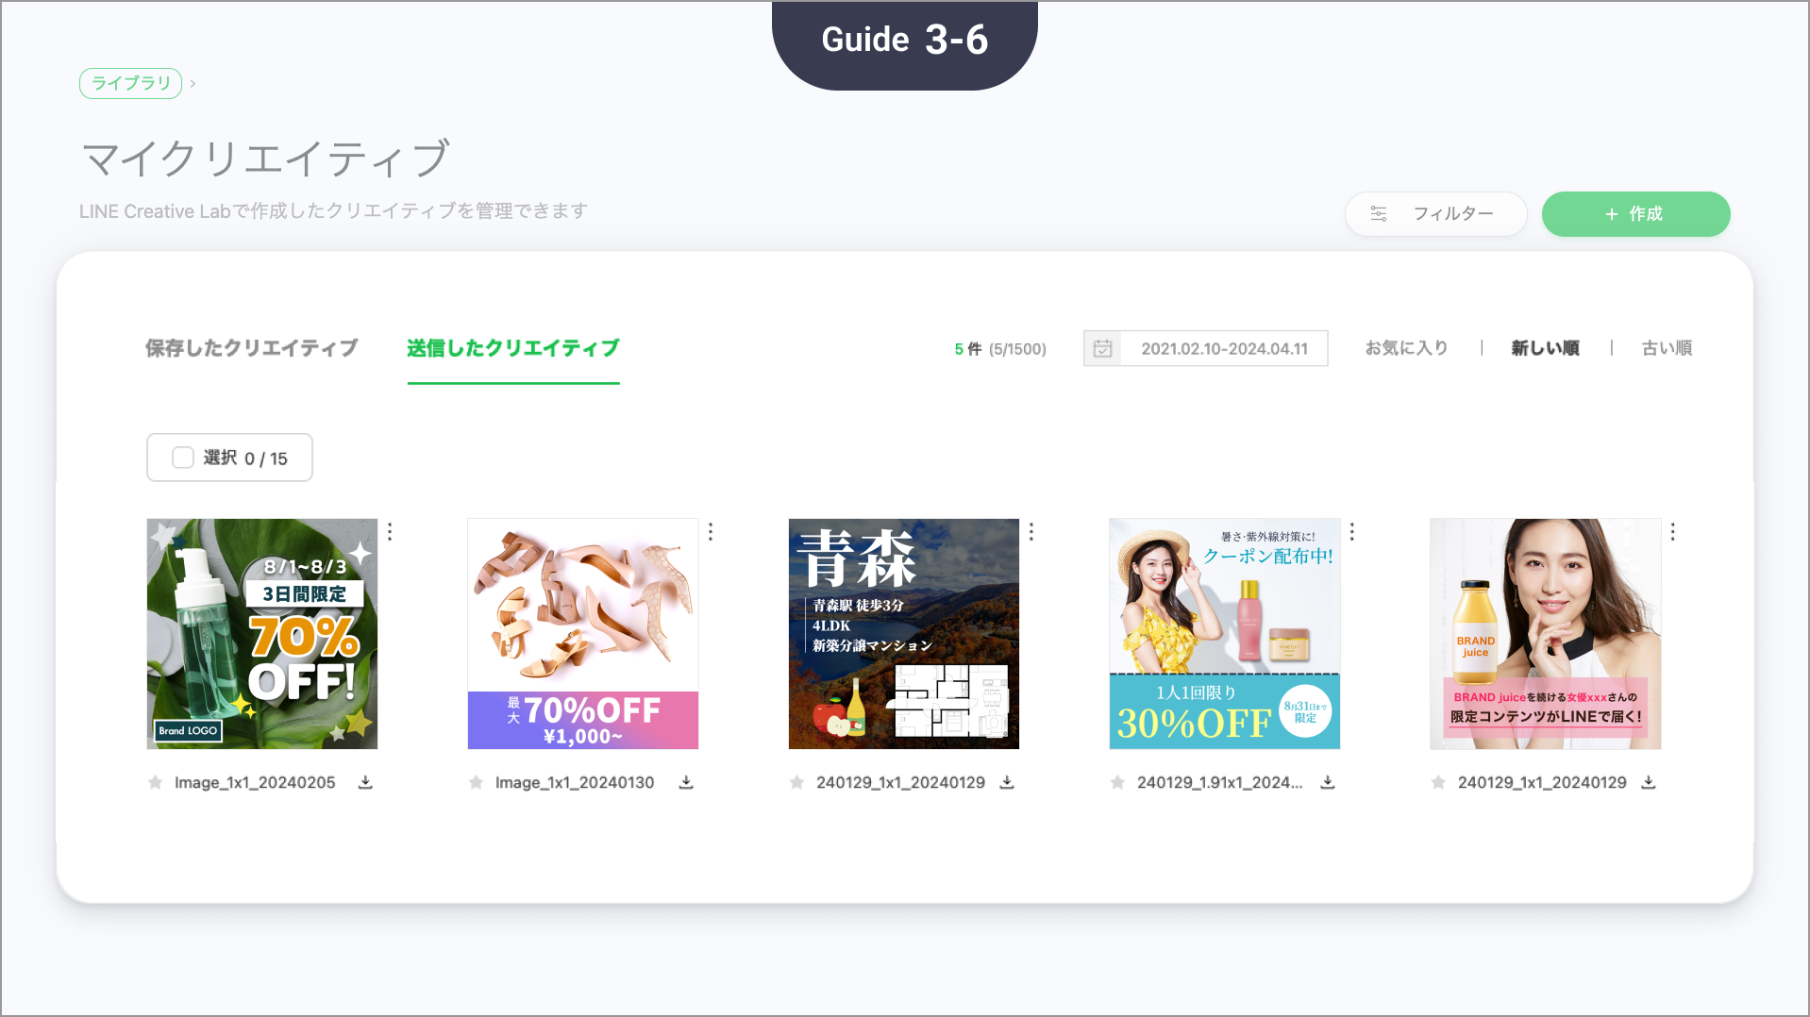Open options menu for 70% OFF soap creative

coord(390,532)
